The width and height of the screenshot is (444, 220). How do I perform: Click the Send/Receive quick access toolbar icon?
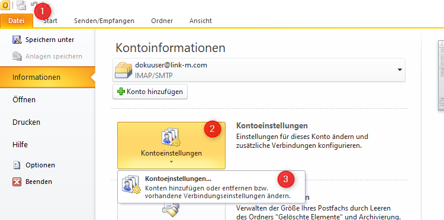[x=21, y=5]
